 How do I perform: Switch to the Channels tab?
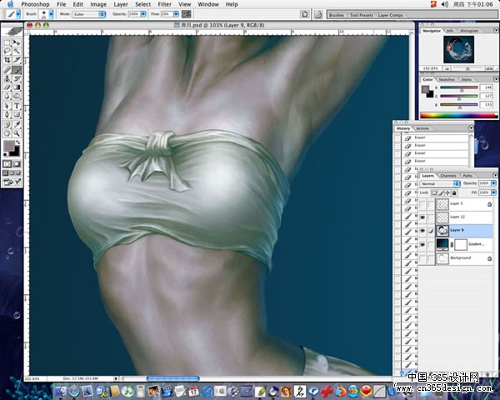coord(448,176)
